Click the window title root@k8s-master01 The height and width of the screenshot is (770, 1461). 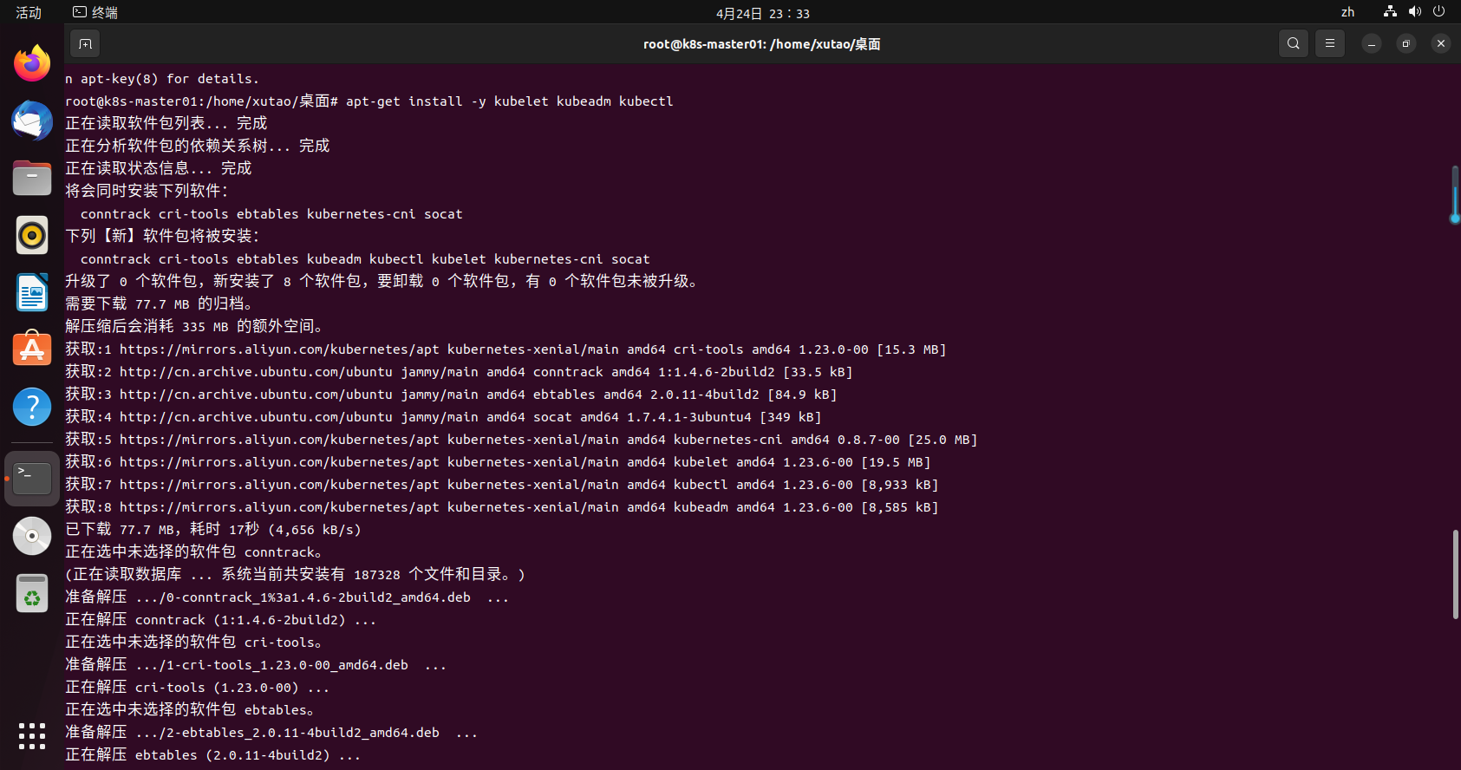[x=761, y=44]
